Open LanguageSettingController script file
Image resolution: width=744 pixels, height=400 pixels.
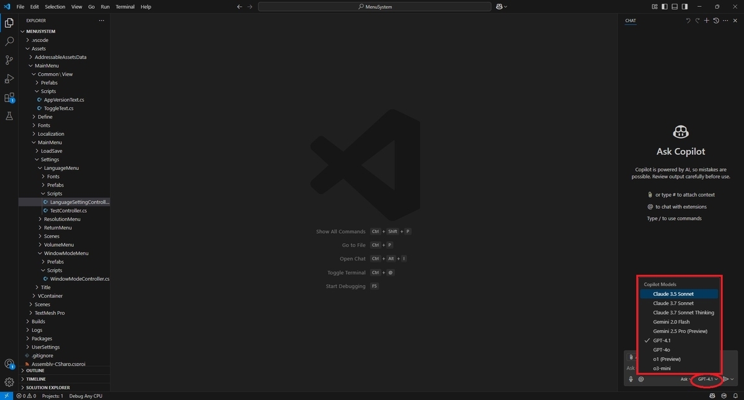coord(64,202)
